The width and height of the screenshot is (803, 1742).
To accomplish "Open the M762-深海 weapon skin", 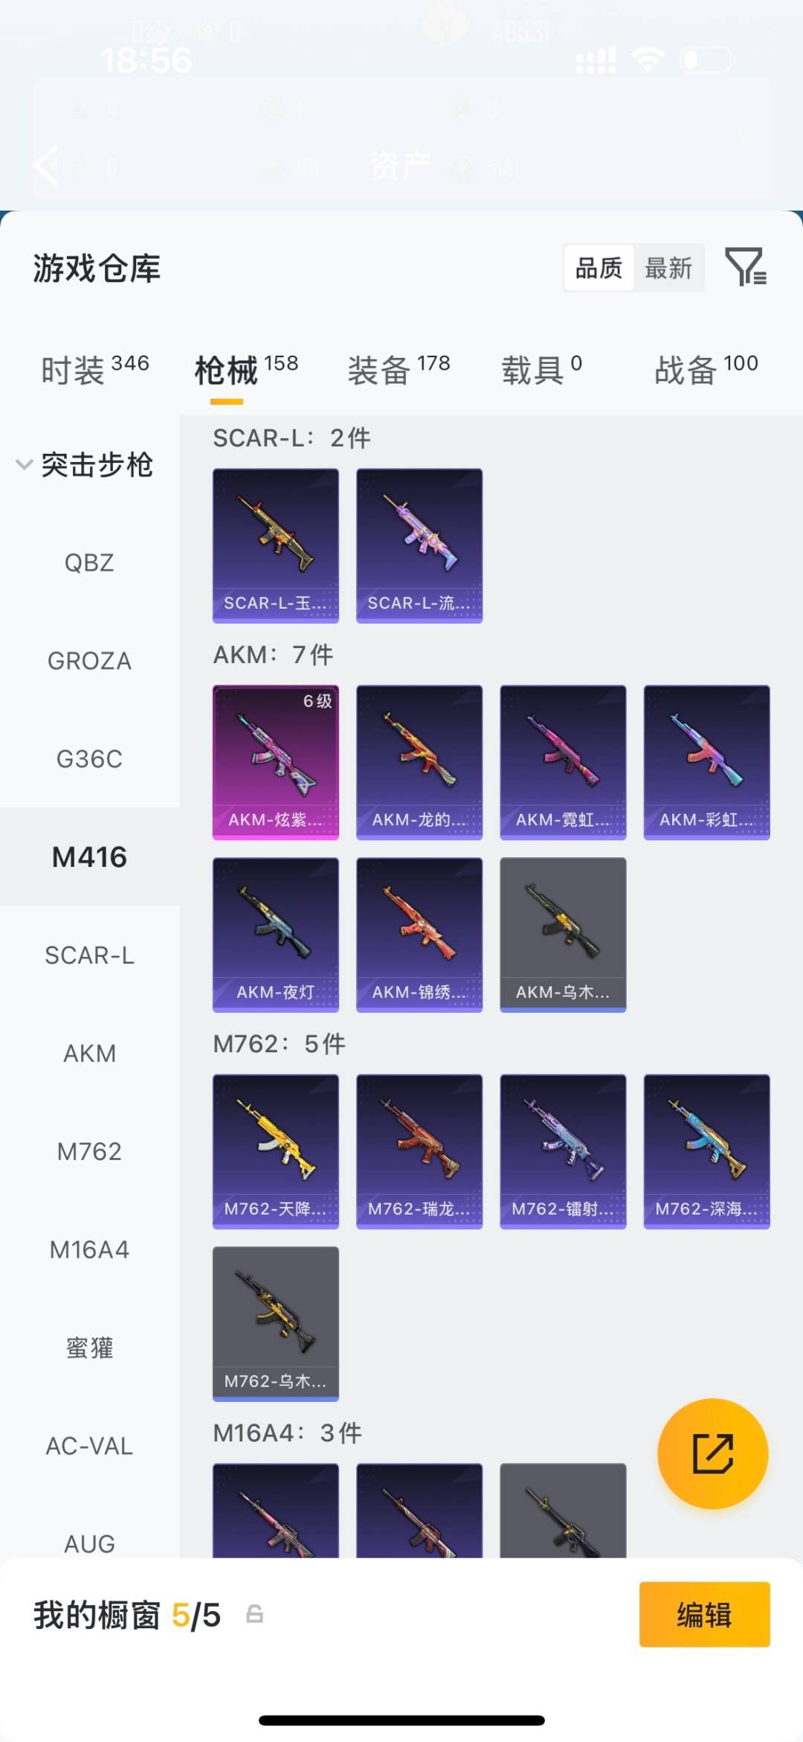I will (706, 1151).
